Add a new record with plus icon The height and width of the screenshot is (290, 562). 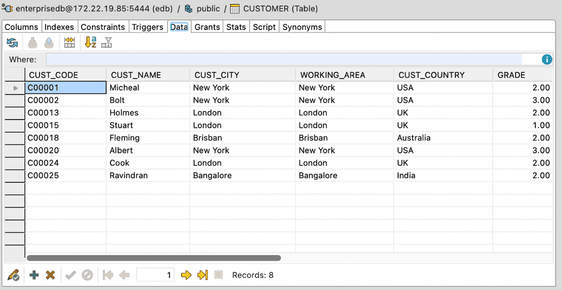pyautogui.click(x=34, y=275)
